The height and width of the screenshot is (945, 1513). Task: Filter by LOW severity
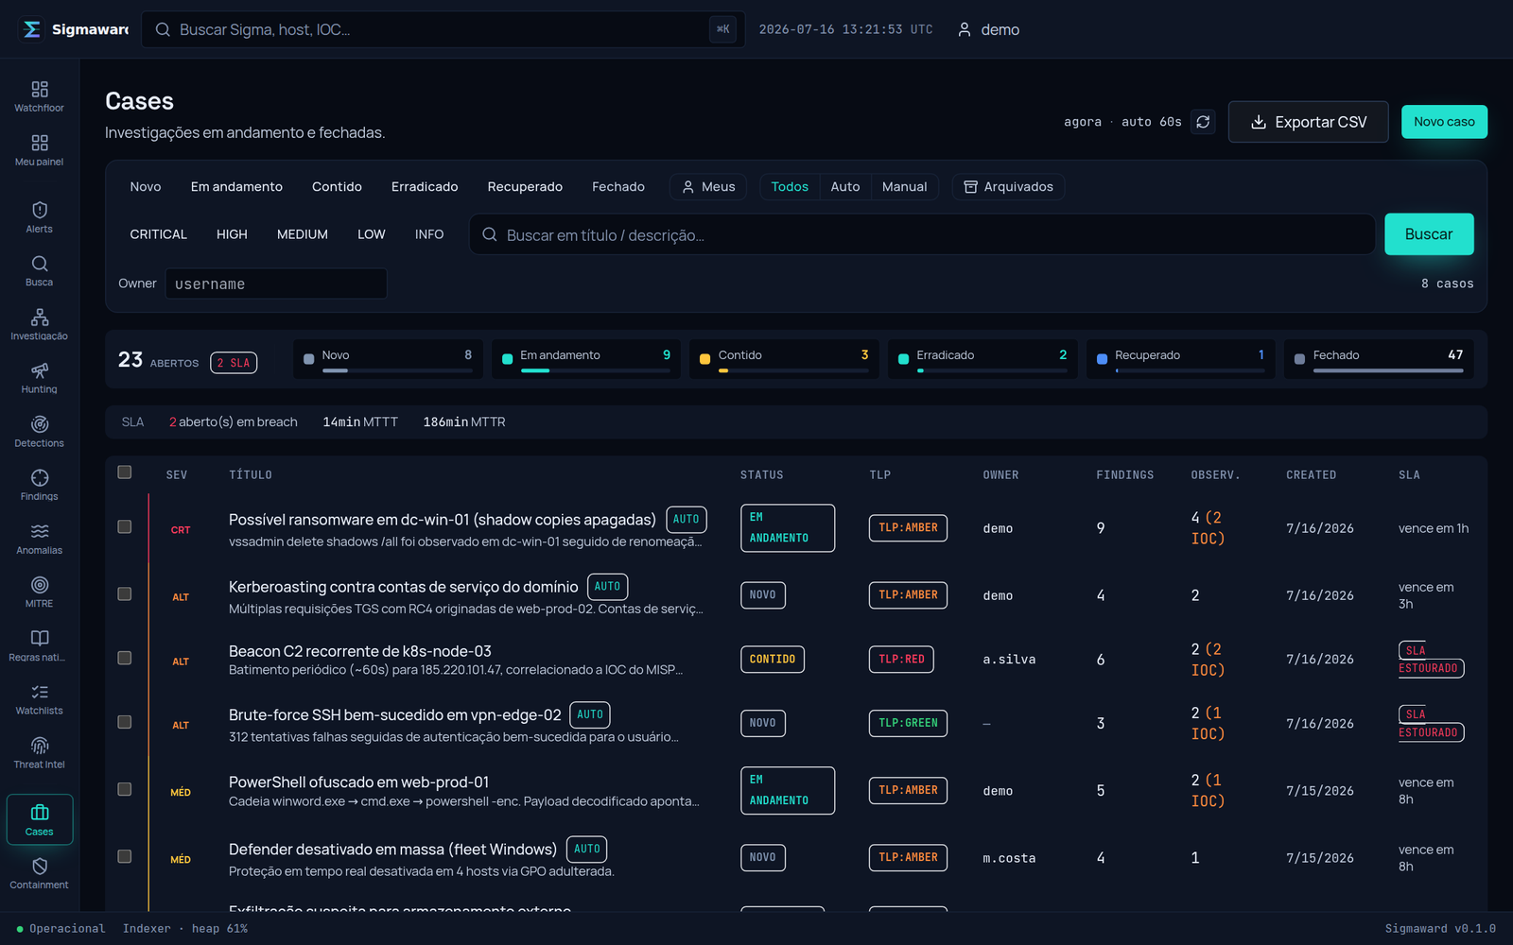[372, 234]
